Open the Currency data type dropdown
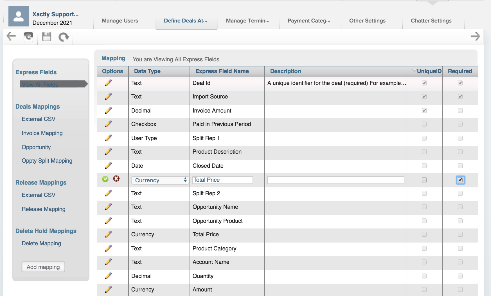491x296 pixels. [160, 180]
